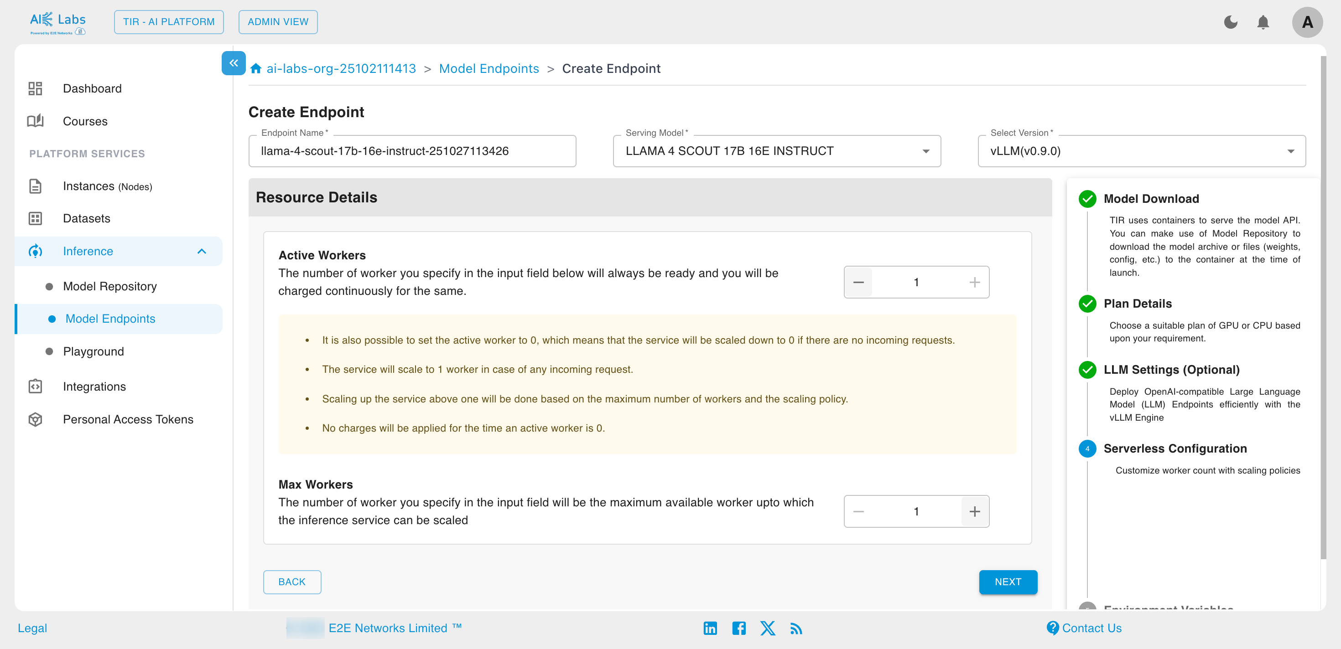
Task: Open Model Endpoints breadcrumb link
Action: tap(489, 69)
